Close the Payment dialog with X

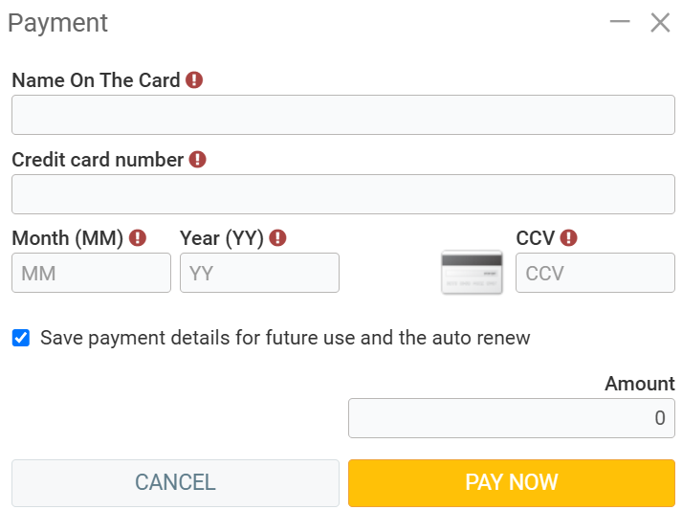[660, 22]
